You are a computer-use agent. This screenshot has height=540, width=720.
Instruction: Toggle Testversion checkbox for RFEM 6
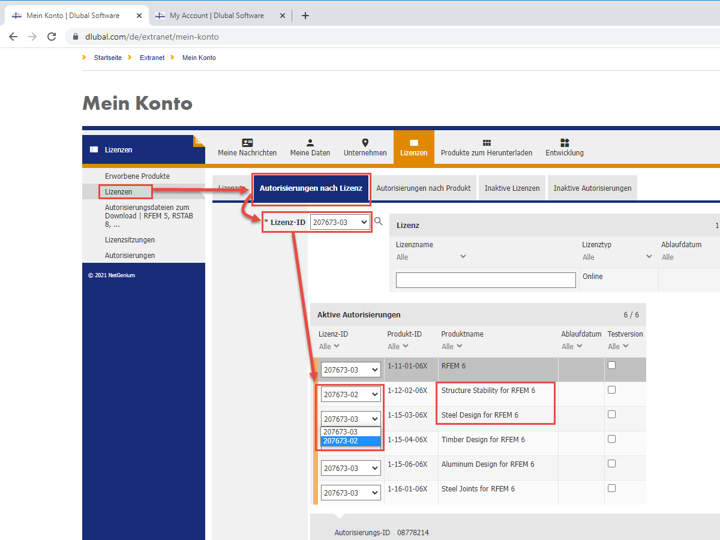point(612,365)
